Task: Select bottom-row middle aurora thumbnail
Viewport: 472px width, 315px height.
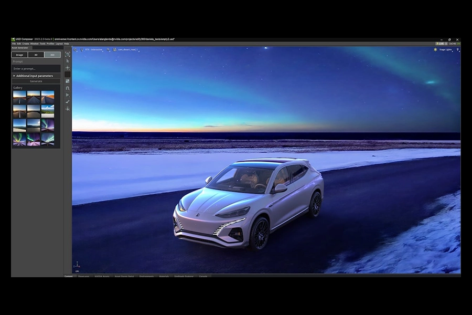Action: (34, 140)
